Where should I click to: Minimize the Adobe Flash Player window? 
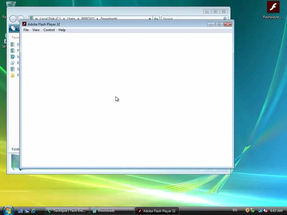[211, 24]
